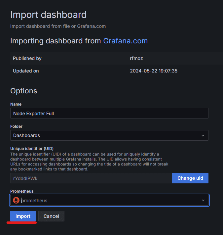Click the Name field label

click(x=16, y=104)
